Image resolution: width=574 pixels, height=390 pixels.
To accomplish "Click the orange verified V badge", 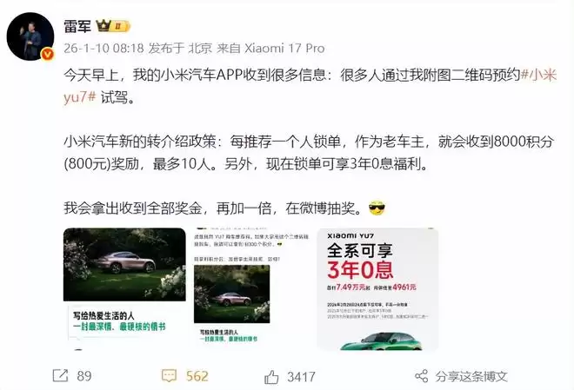I will tap(48, 54).
